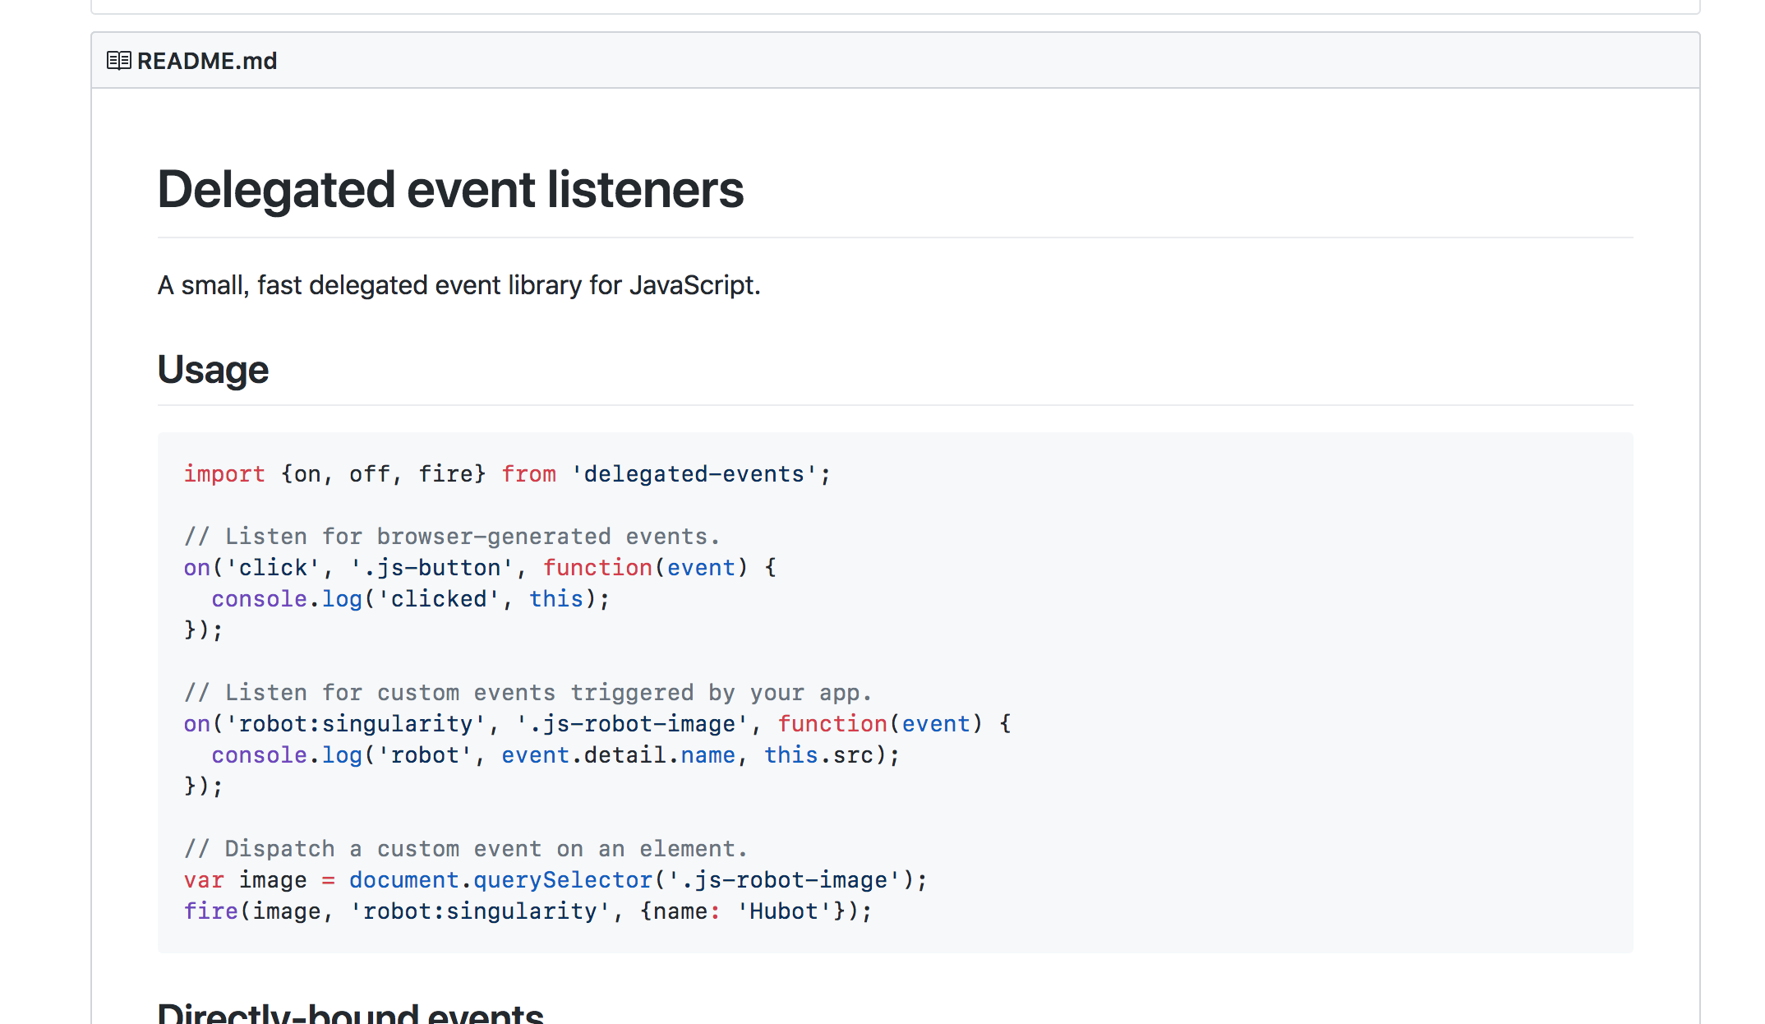Click the 'this.src' expression in code
Image resolution: width=1765 pixels, height=1024 pixels.
click(818, 755)
